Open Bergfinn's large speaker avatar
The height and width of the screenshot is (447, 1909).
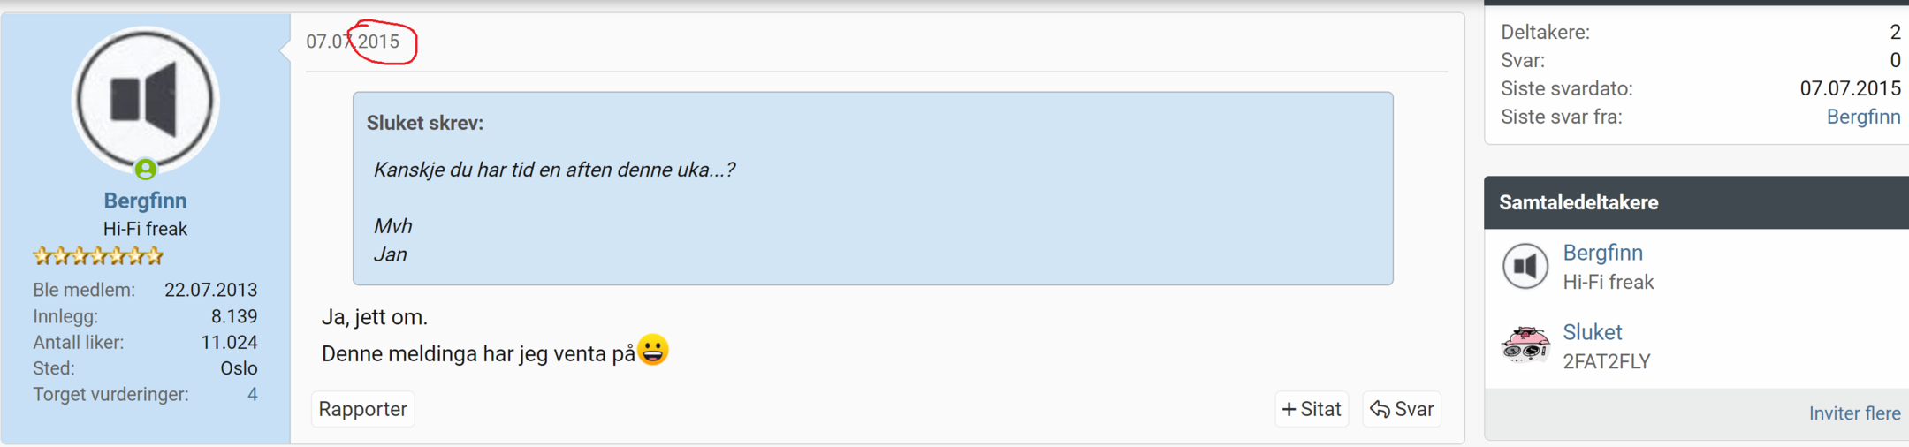tap(145, 98)
